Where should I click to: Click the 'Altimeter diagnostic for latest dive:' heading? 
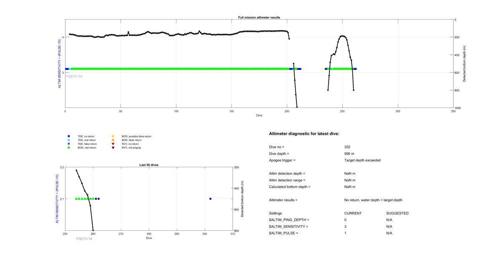click(x=304, y=134)
